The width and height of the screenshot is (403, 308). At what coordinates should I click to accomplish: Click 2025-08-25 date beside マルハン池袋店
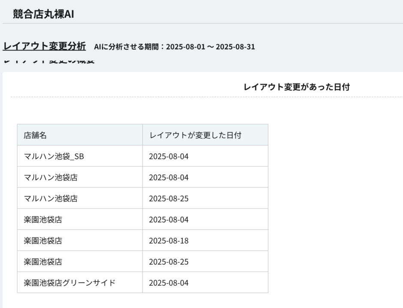pos(168,198)
